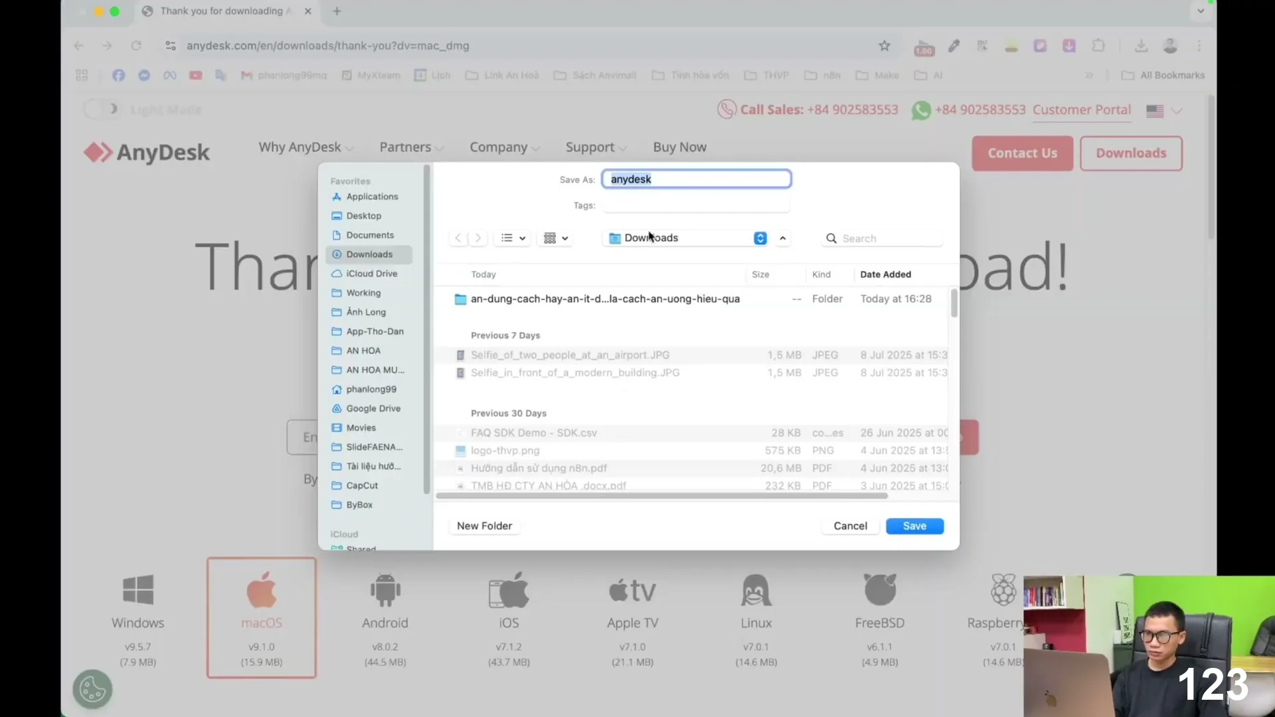The image size is (1275, 717).
Task: Cancel the save dialog
Action: coord(850,526)
